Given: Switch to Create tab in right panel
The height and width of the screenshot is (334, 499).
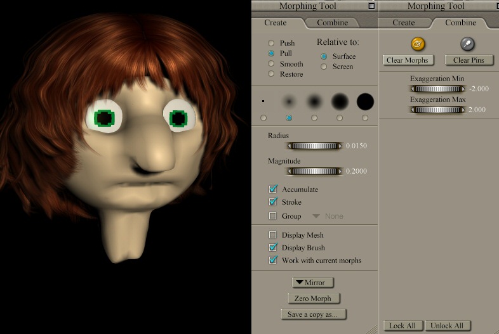Looking at the screenshot, I should coord(403,23).
